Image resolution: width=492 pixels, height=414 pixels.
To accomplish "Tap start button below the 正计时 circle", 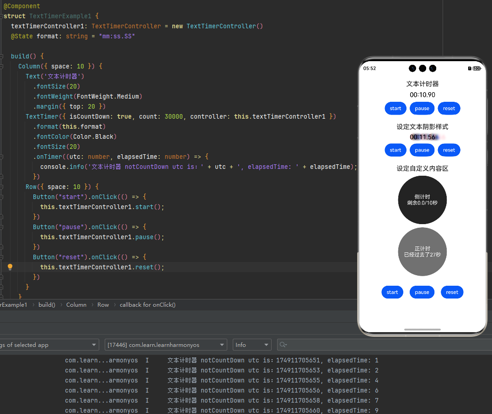I will (392, 292).
